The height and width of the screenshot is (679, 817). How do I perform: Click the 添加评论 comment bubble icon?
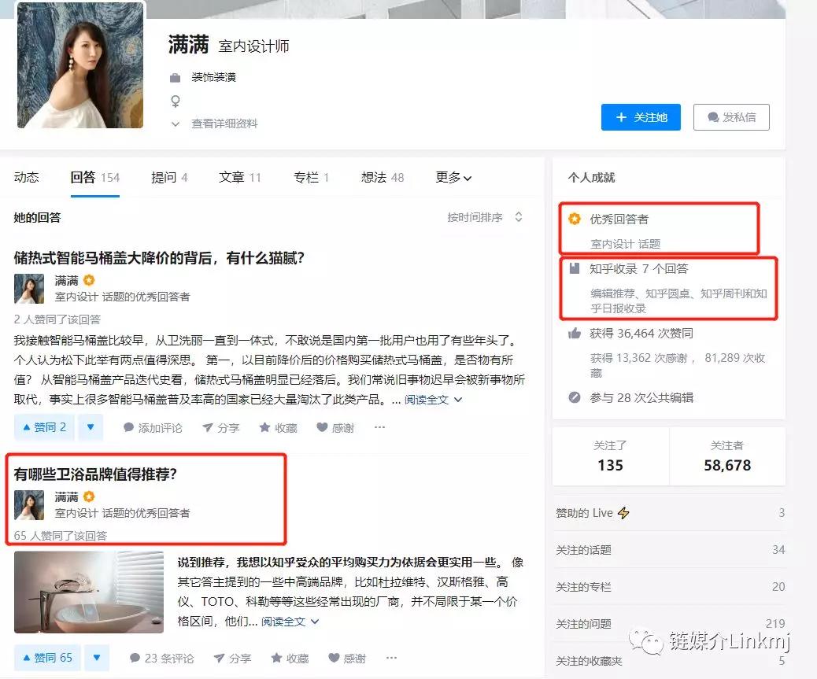(x=129, y=427)
